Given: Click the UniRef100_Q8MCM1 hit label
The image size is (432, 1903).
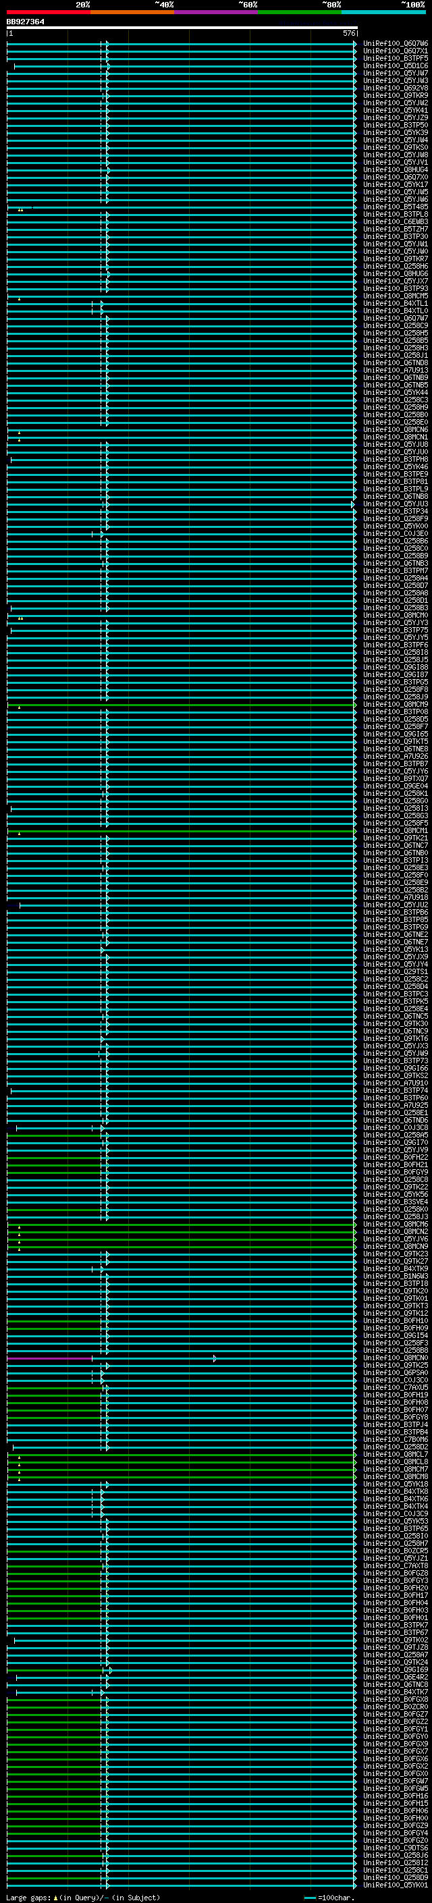Looking at the screenshot, I should point(396,830).
